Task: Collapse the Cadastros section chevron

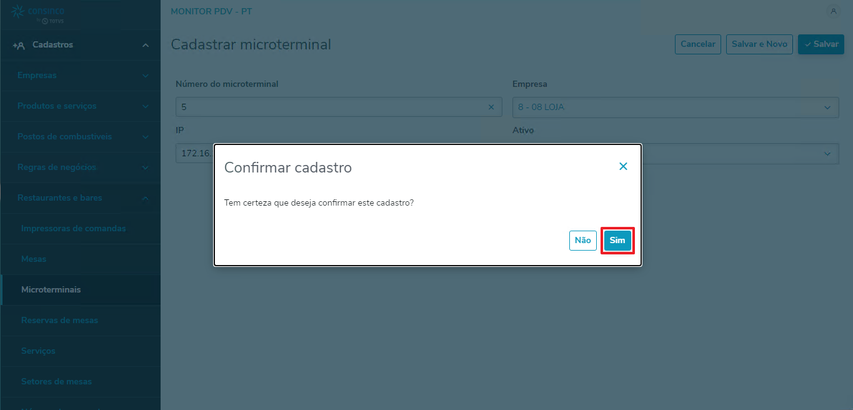Action: point(145,45)
